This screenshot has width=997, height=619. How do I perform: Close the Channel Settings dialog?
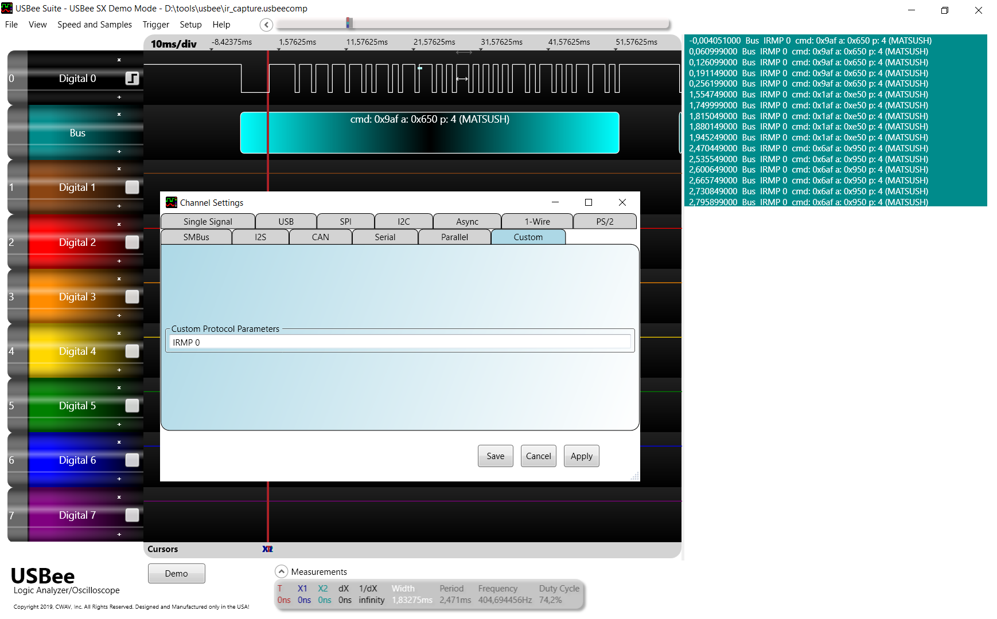coord(622,202)
